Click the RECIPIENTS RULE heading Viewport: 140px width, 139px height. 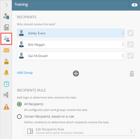point(31,90)
